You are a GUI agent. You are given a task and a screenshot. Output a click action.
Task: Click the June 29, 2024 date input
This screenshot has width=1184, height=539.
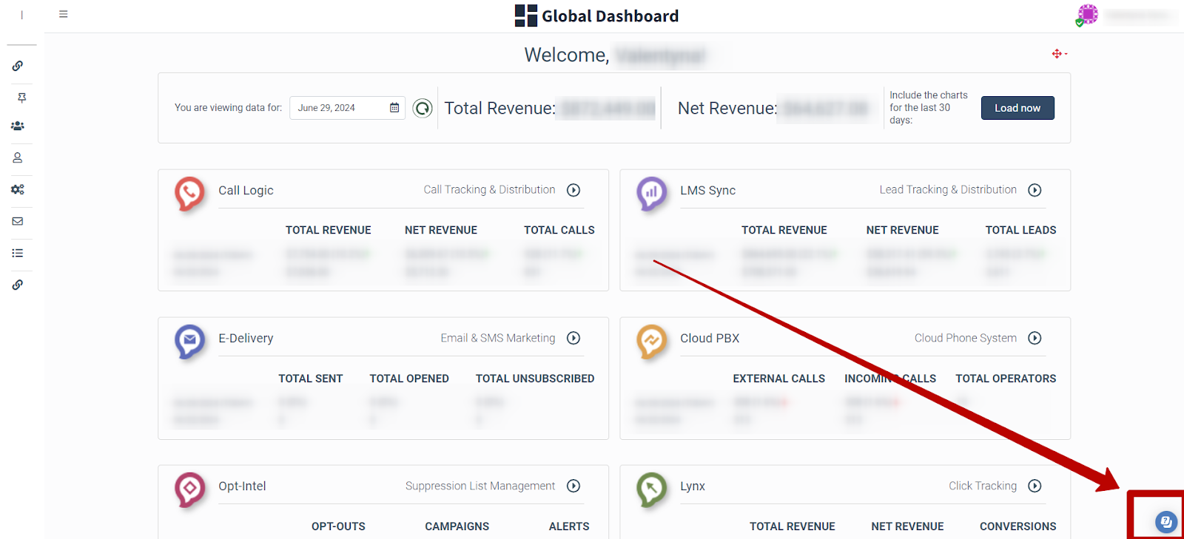point(340,108)
